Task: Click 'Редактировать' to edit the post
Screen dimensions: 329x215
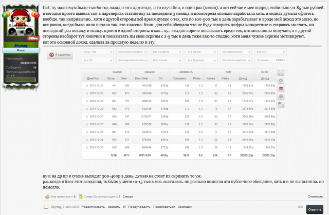Action: pyautogui.click(x=93, y=207)
